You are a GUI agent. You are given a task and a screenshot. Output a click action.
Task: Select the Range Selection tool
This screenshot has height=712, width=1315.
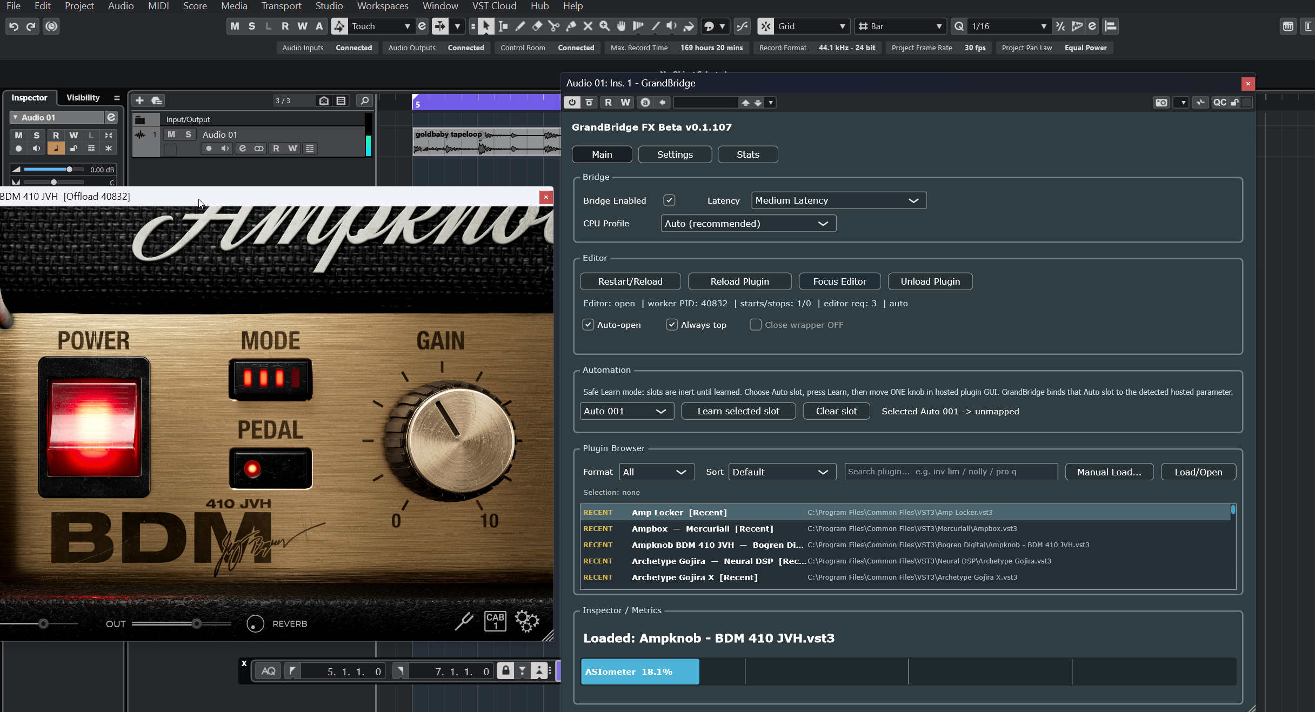pos(503,26)
